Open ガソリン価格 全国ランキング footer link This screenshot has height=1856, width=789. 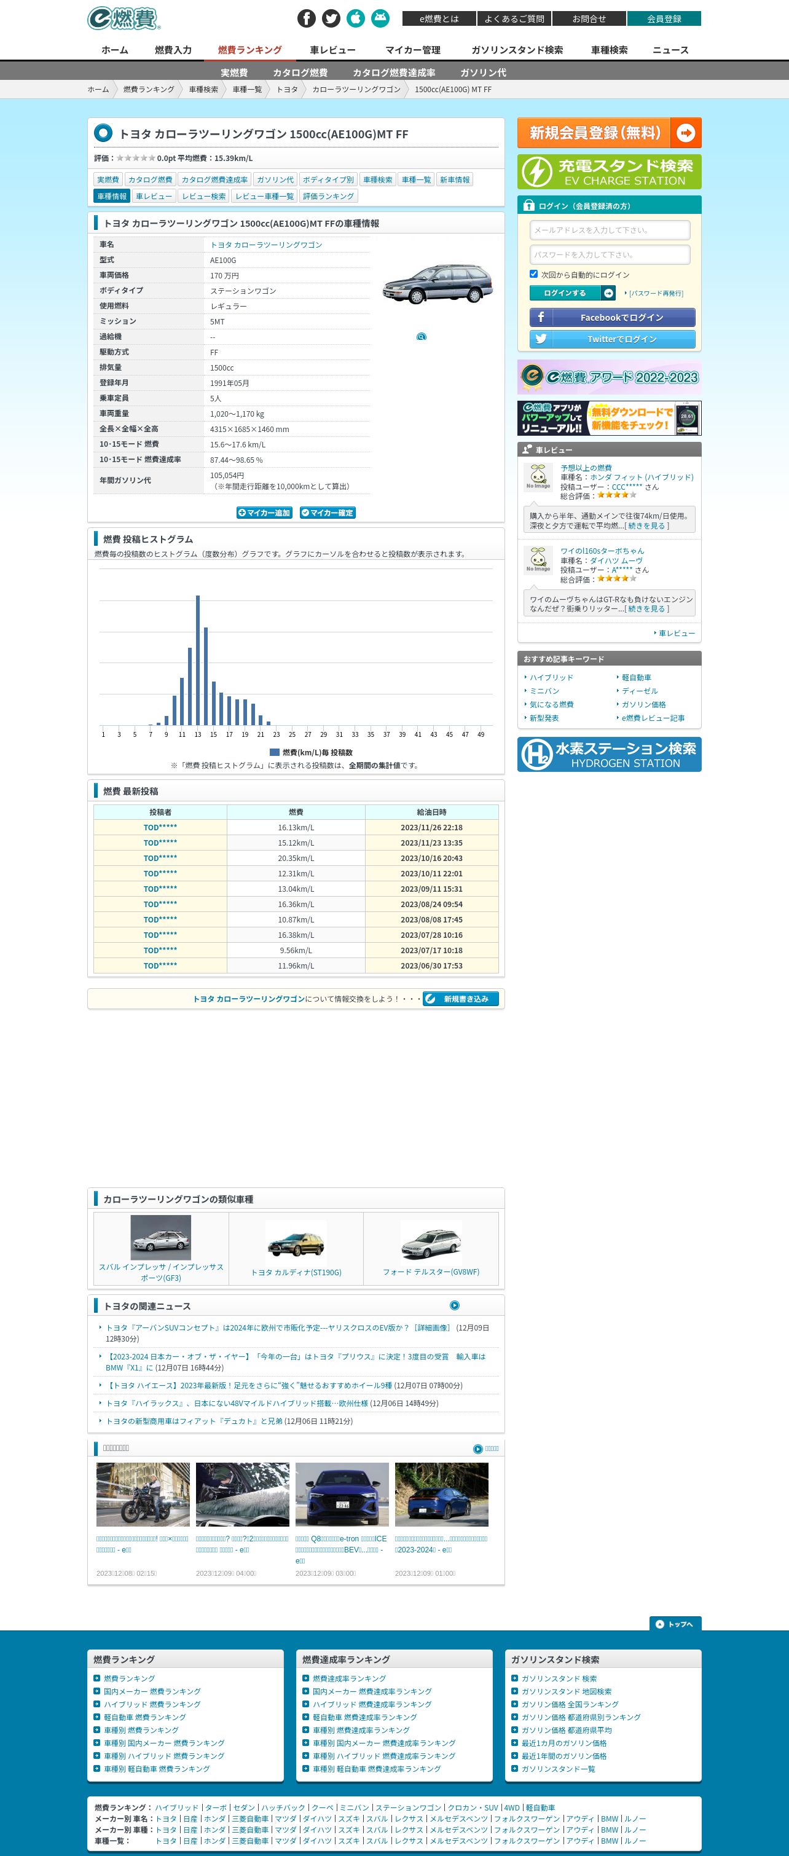(x=570, y=1705)
